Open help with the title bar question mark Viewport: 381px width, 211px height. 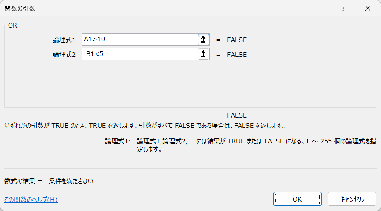click(343, 8)
